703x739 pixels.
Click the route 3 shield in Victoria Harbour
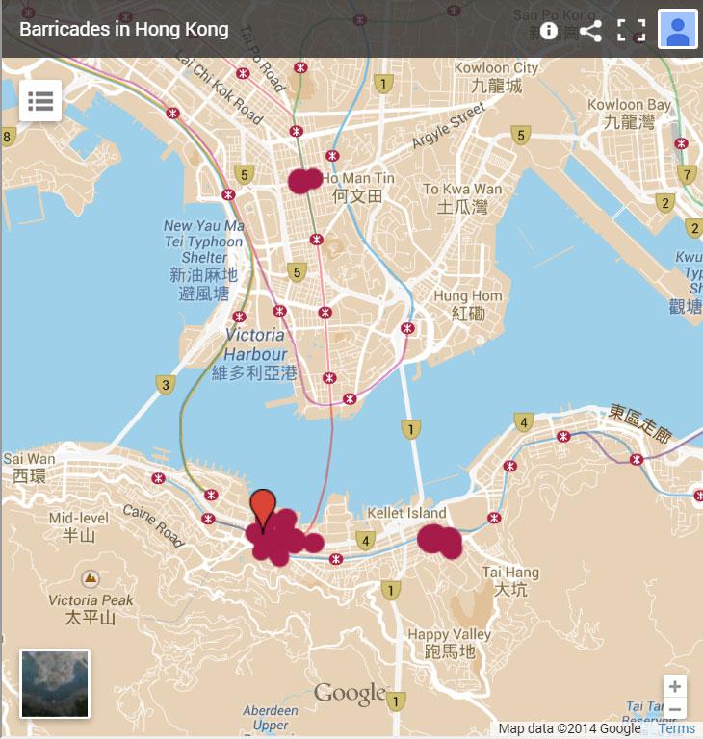pyautogui.click(x=165, y=385)
